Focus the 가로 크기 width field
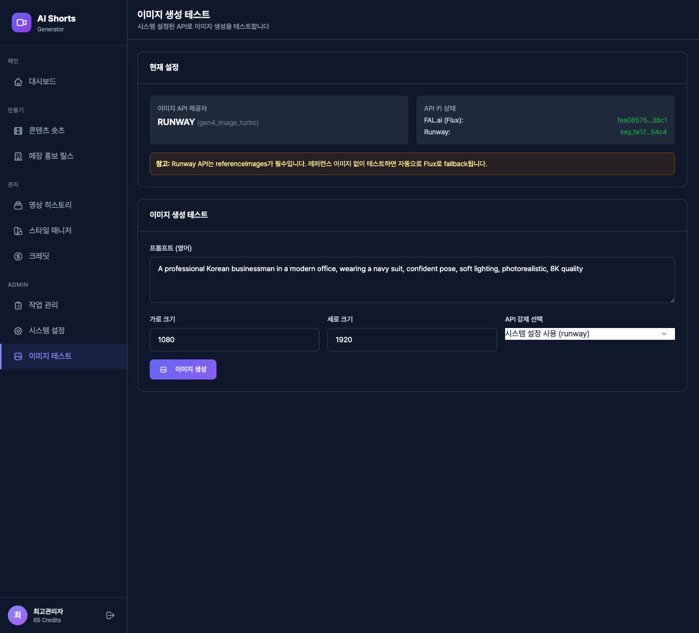Screen dimensions: 699x633 (x=234, y=340)
